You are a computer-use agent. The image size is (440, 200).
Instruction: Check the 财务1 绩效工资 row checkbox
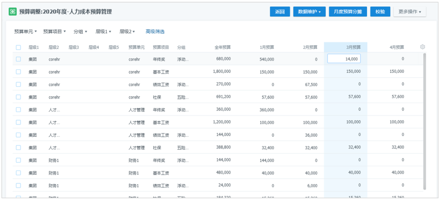point(18,185)
